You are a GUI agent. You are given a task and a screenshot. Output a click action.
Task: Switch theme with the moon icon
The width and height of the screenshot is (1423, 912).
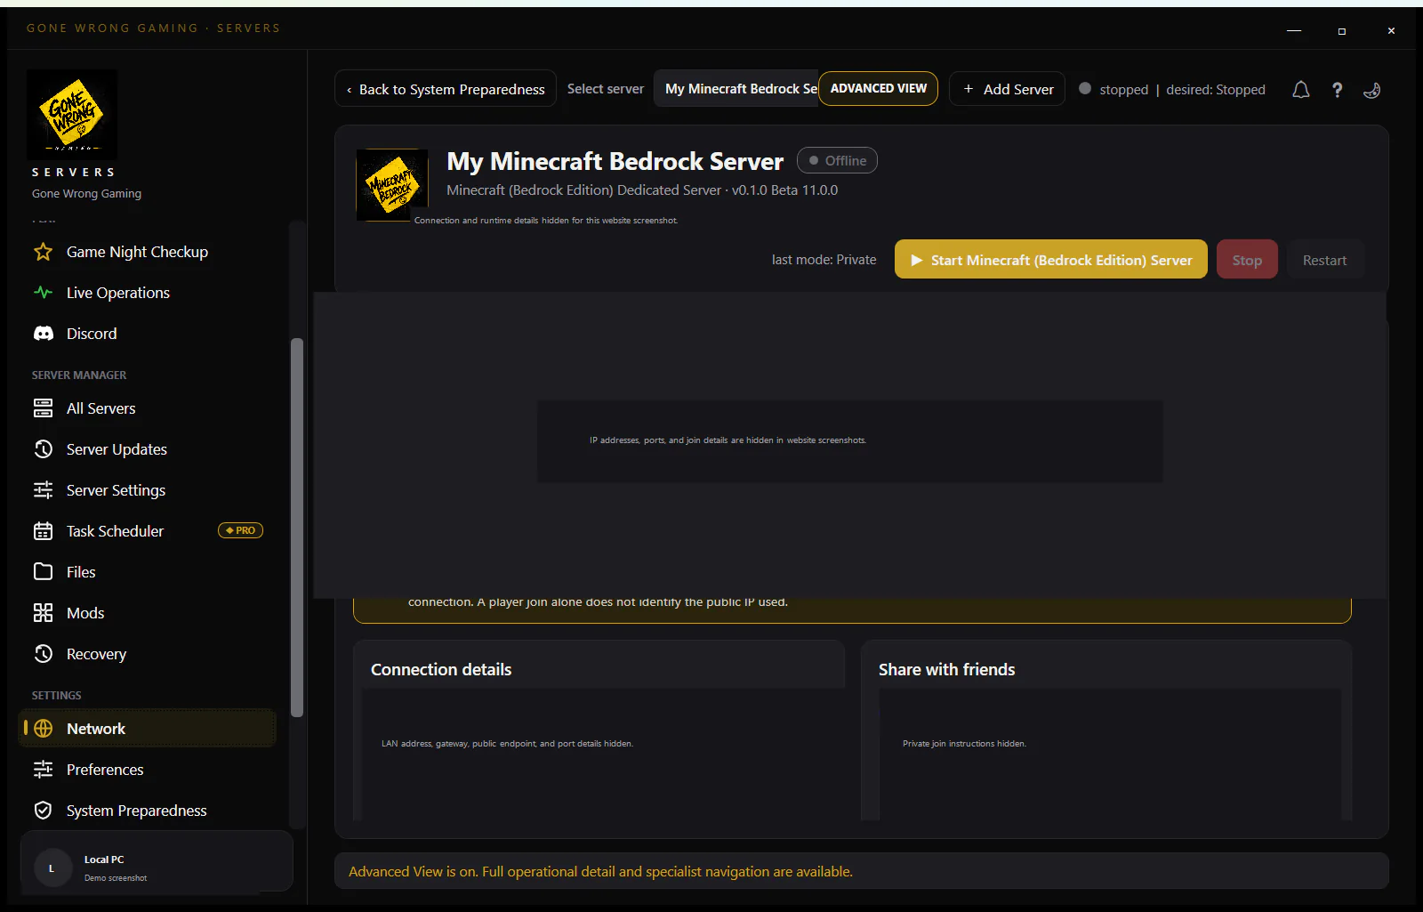[1372, 90]
